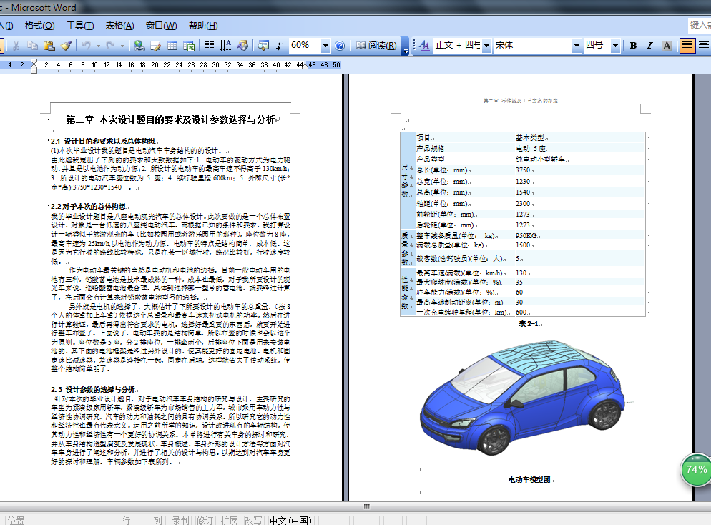Click heading 2.3 设计参数的选择与分析
This screenshot has height=525, width=711.
tap(92, 389)
